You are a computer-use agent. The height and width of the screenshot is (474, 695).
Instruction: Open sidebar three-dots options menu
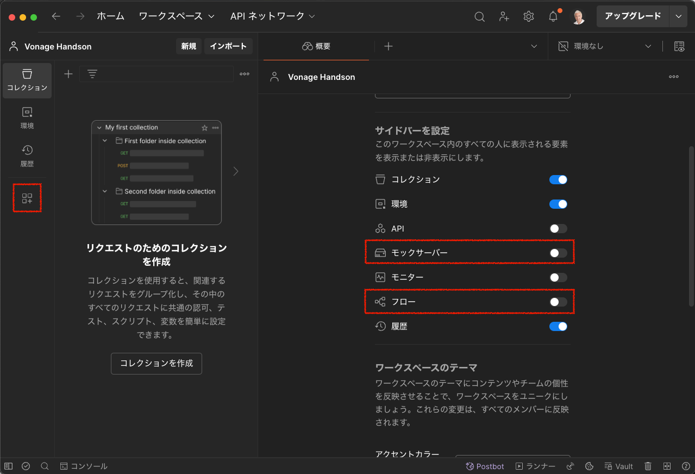tap(245, 74)
